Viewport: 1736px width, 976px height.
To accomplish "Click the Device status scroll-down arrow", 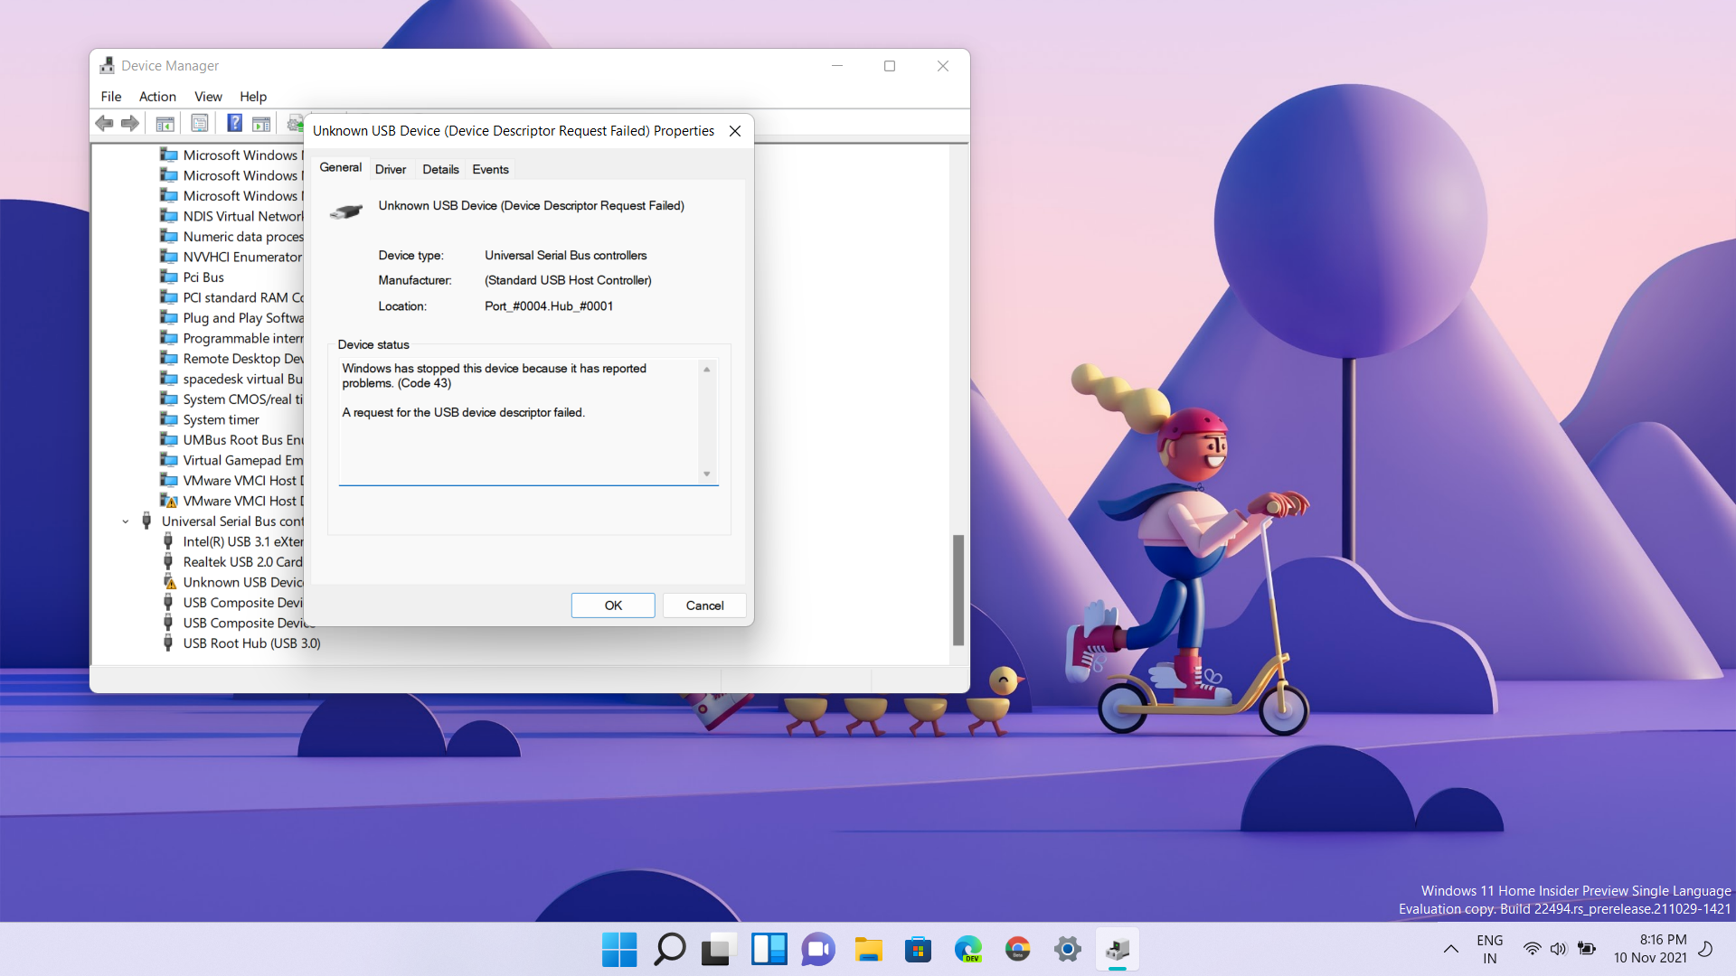I will [707, 474].
